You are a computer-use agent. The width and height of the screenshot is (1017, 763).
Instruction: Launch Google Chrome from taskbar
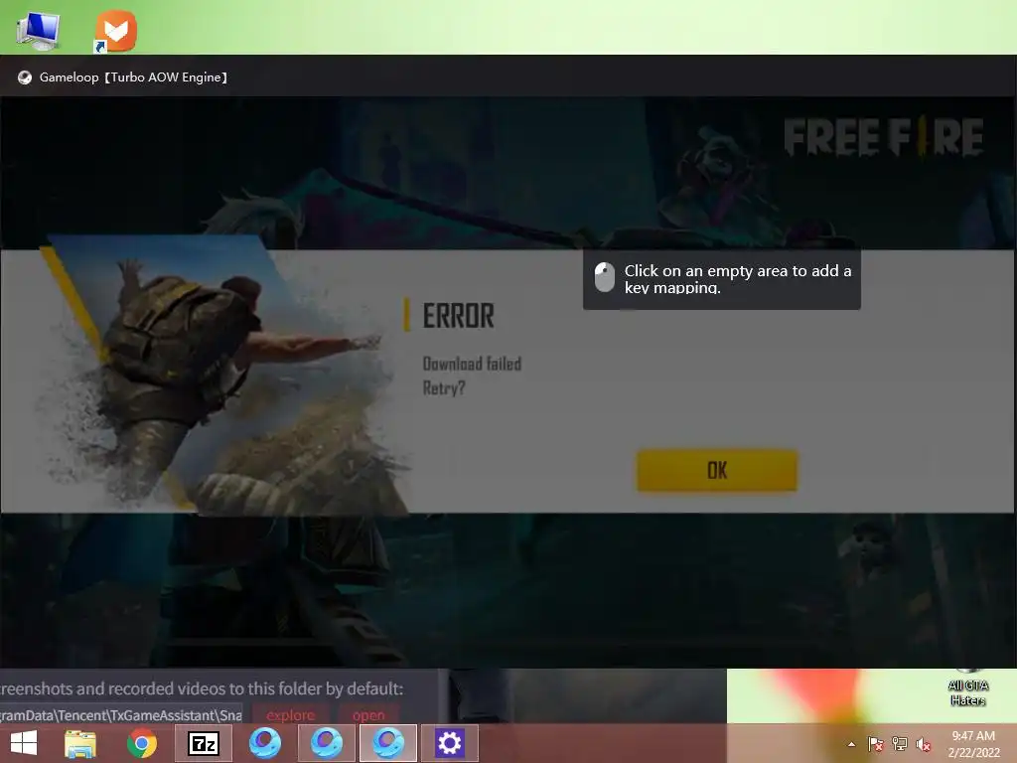[x=141, y=743]
